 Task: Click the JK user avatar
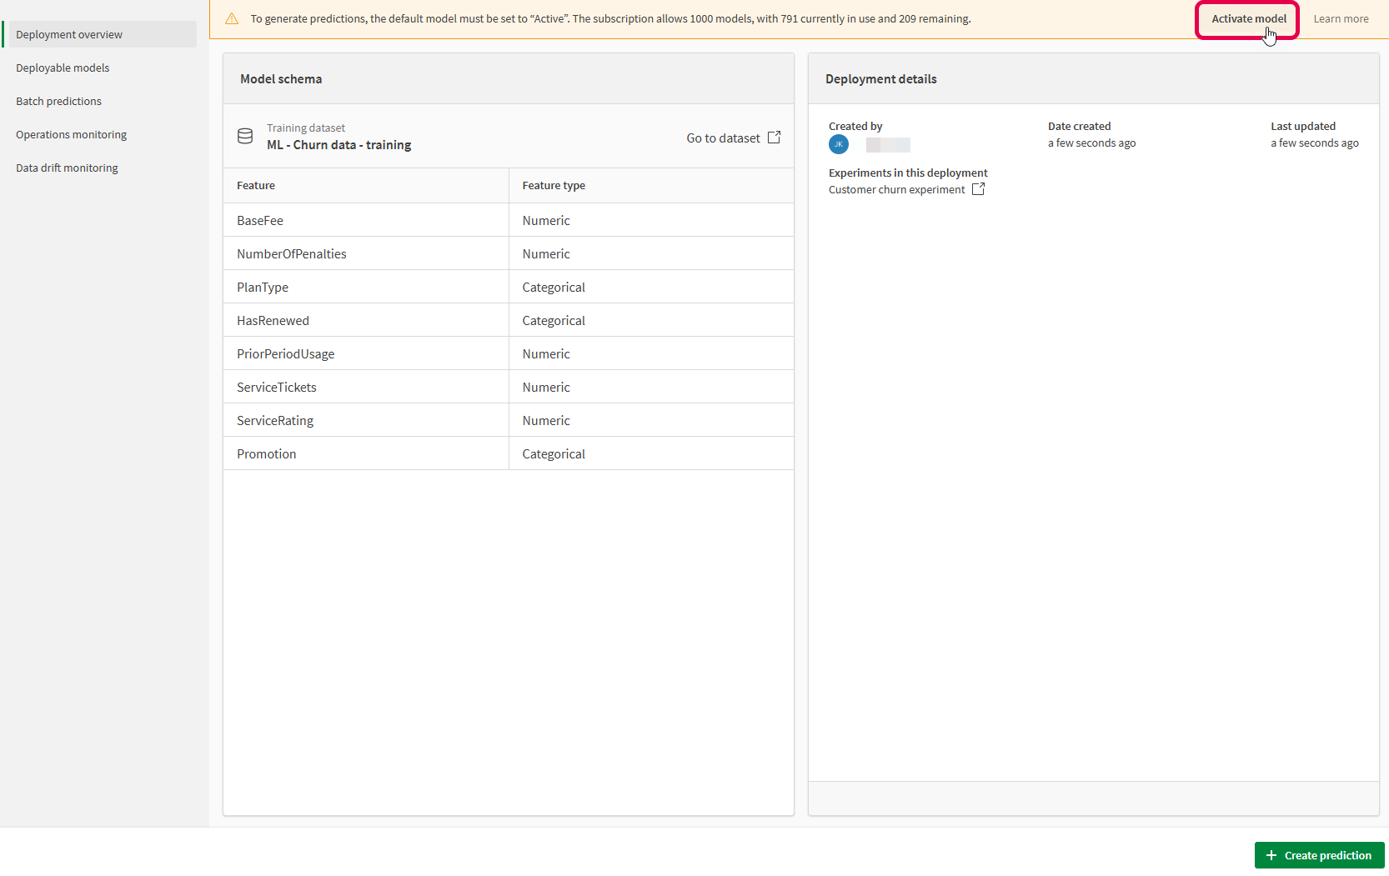click(x=838, y=144)
